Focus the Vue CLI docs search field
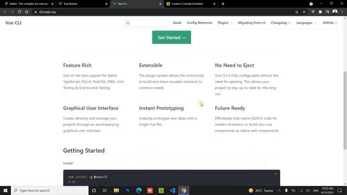Image resolution: width=347 pixels, height=195 pixels. 146,23
